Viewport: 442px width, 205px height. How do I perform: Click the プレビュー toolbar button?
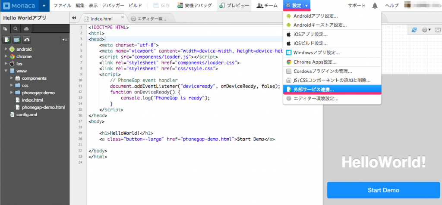(234, 6)
